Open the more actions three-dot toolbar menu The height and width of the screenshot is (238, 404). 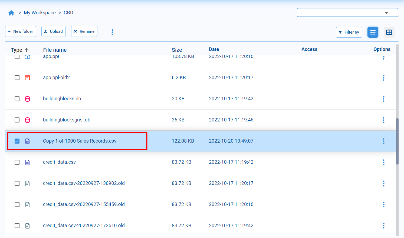(x=112, y=32)
